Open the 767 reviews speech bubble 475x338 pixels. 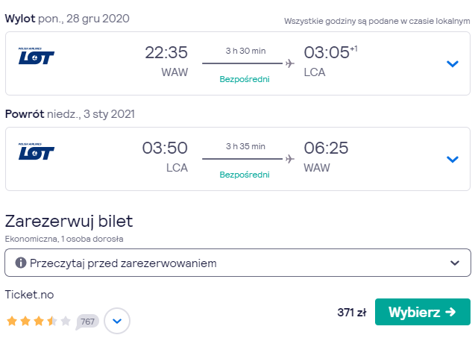coord(87,322)
